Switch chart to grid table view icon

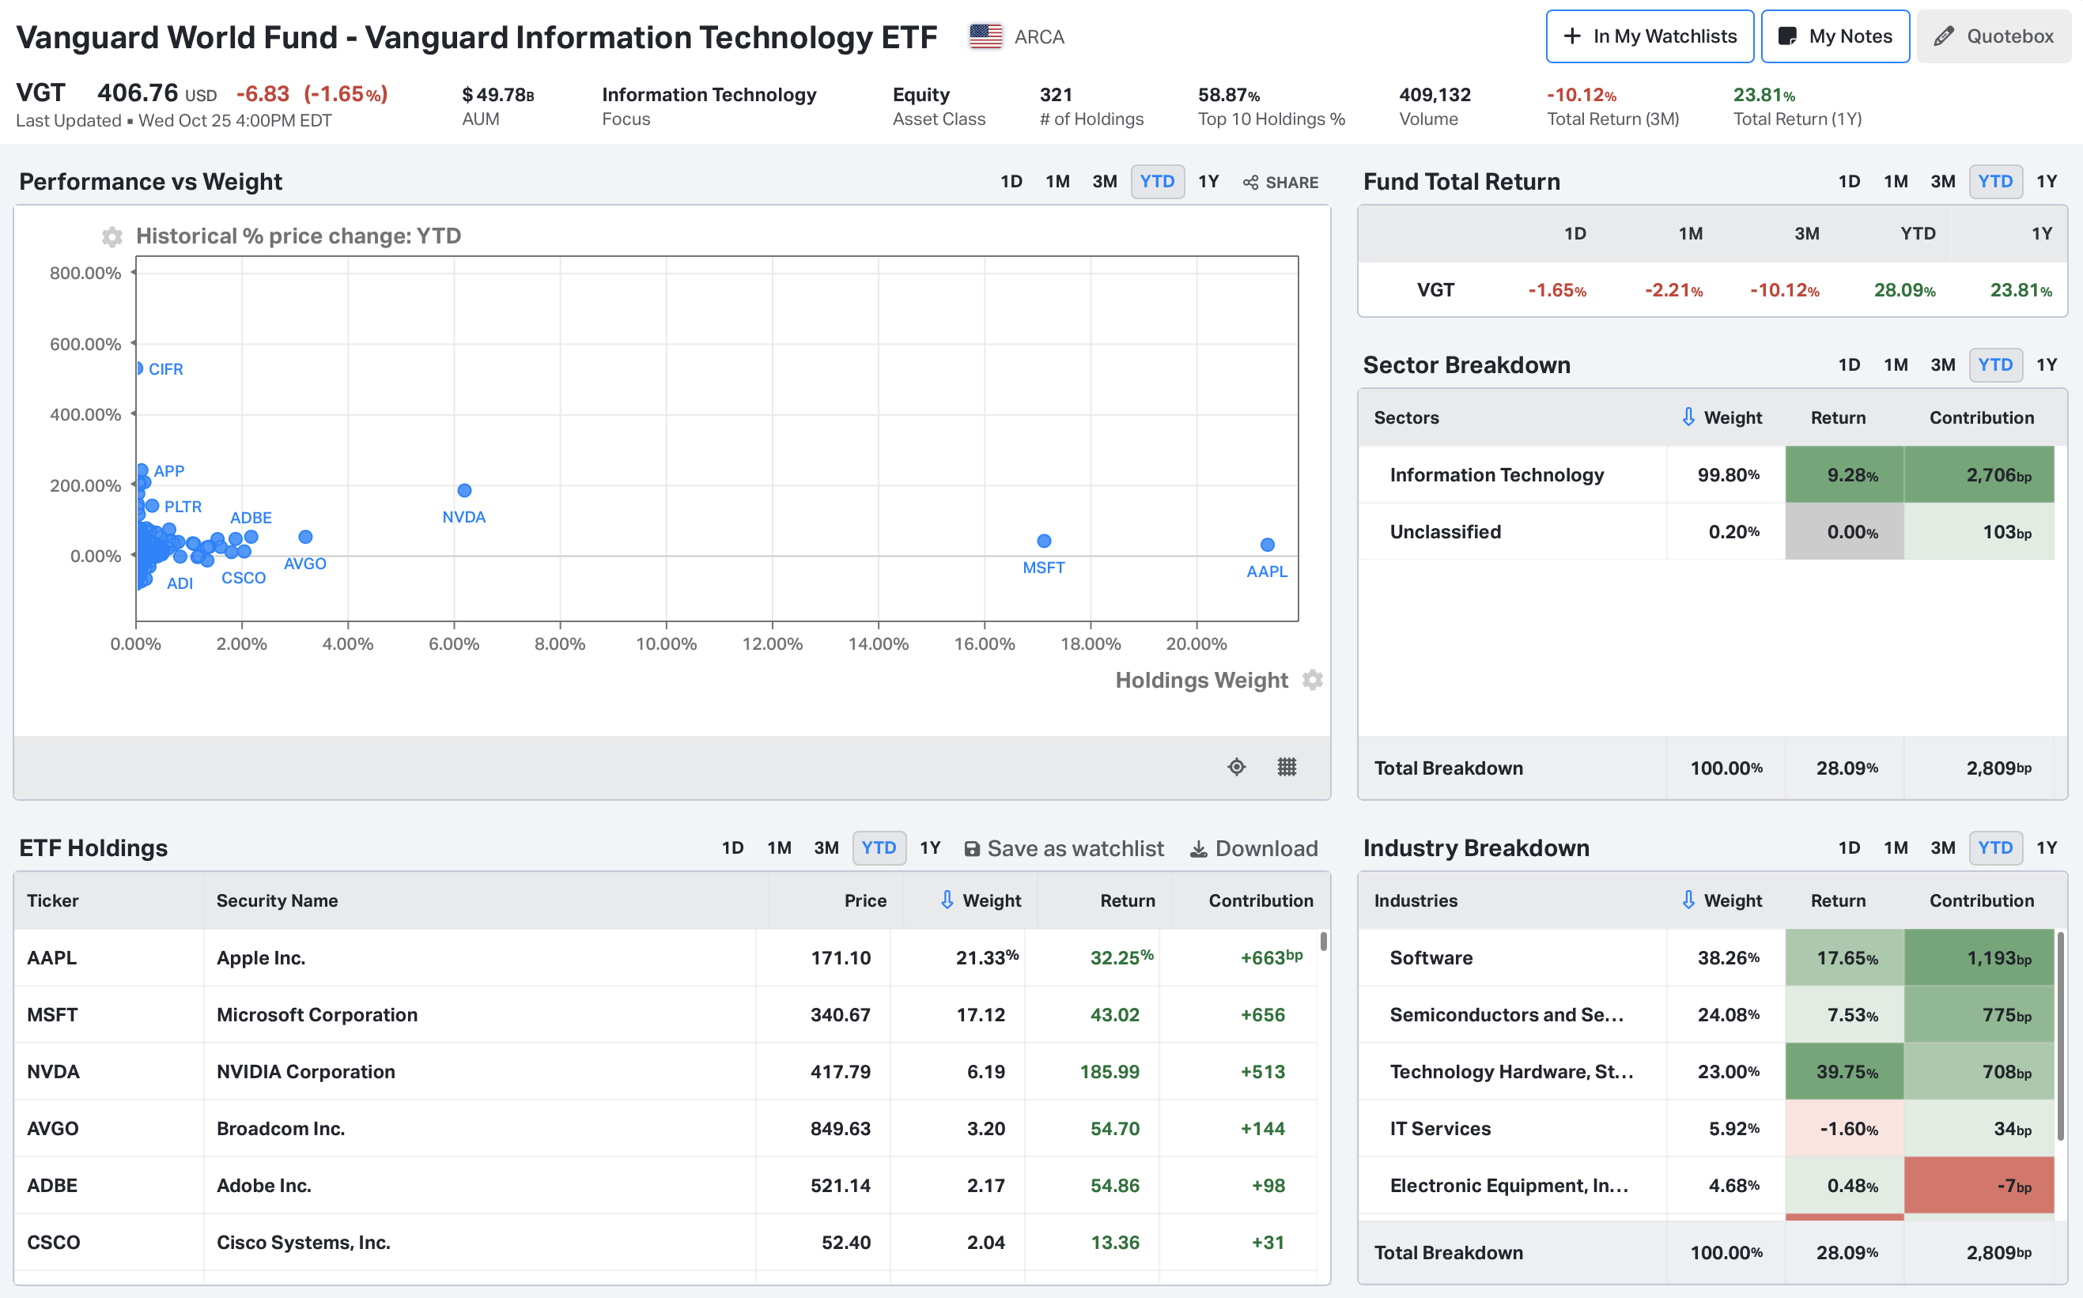tap(1286, 767)
